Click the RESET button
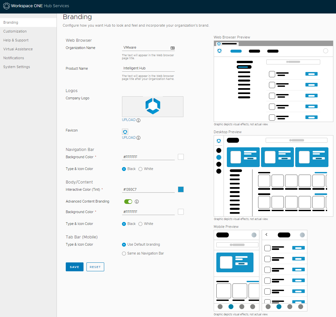 click(x=95, y=267)
